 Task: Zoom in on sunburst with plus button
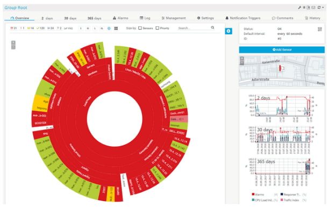pyautogui.click(x=13, y=42)
